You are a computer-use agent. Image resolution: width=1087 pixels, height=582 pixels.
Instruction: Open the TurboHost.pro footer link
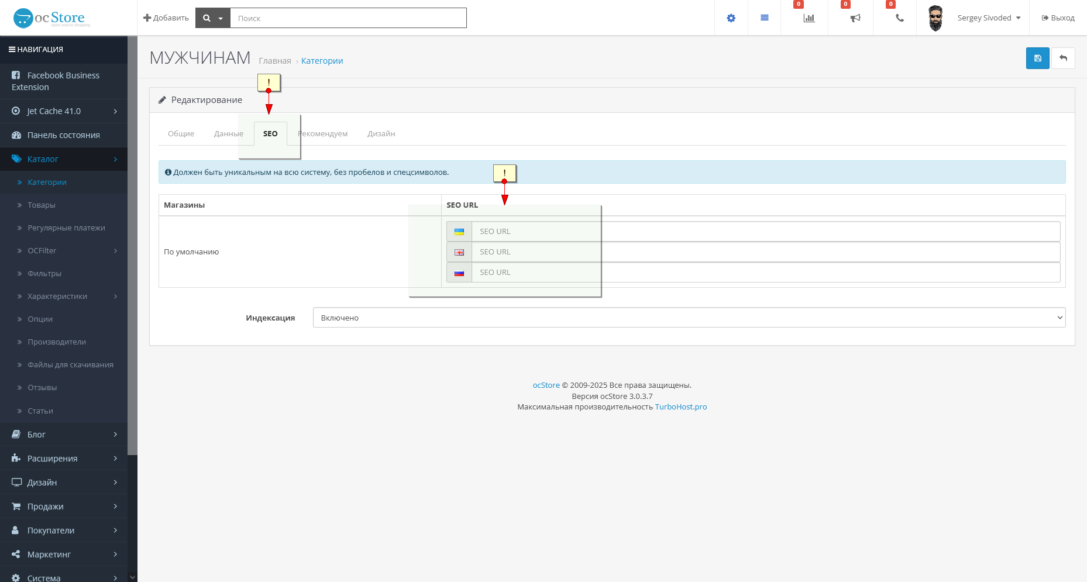pos(681,407)
